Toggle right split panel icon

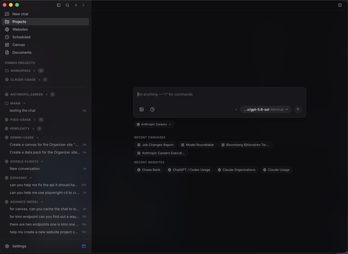(x=340, y=5)
